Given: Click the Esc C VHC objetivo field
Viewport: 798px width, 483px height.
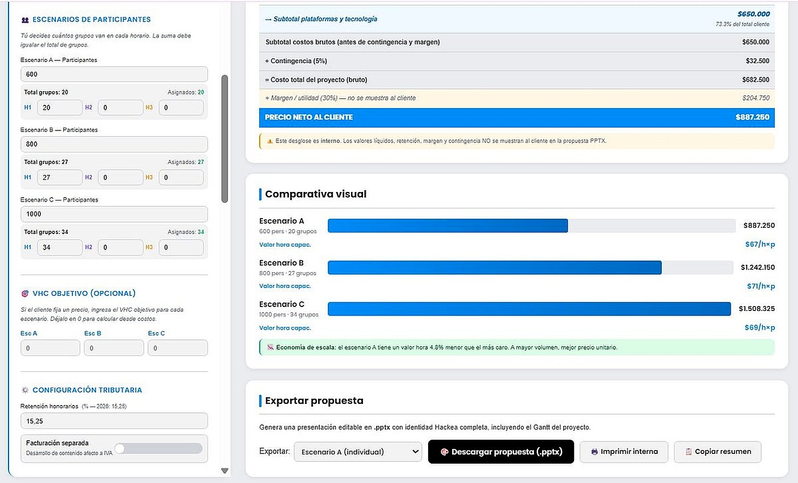Looking at the screenshot, I should (x=178, y=348).
